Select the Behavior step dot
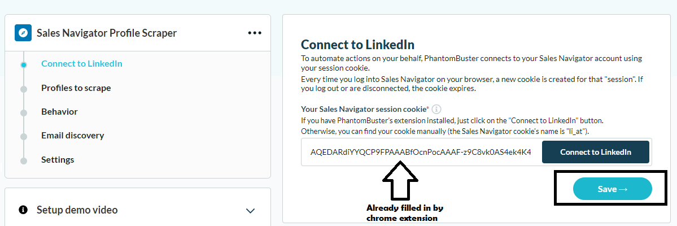The height and width of the screenshot is (226, 677). pyautogui.click(x=24, y=112)
